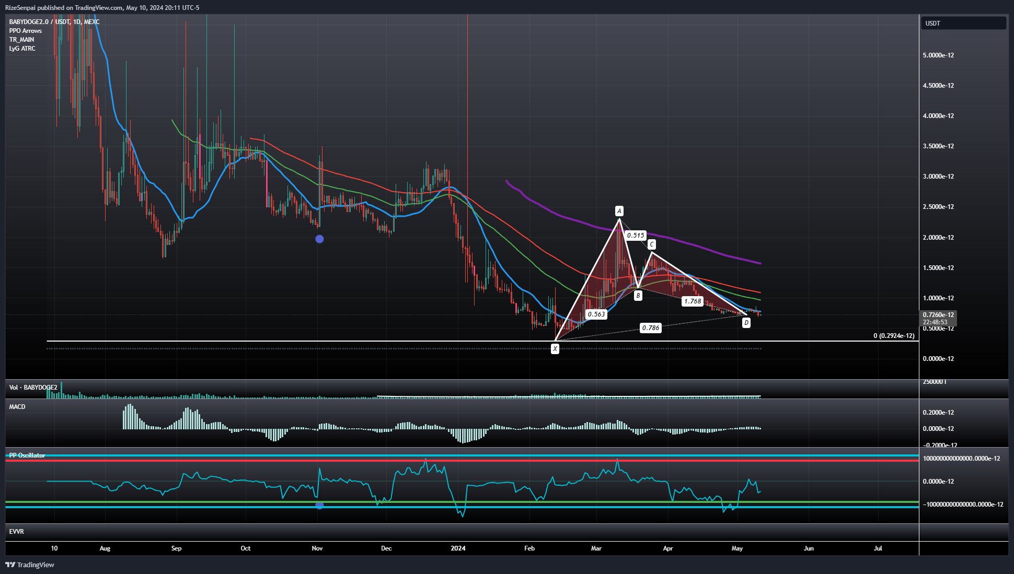Screen dimensions: 1014x574
Task: Click the USDT currency box
Action: click(x=963, y=23)
